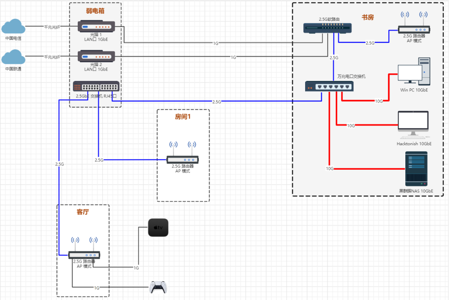Click the 弱电箱 group title
The height and width of the screenshot is (300, 449).
pyautogui.click(x=95, y=11)
